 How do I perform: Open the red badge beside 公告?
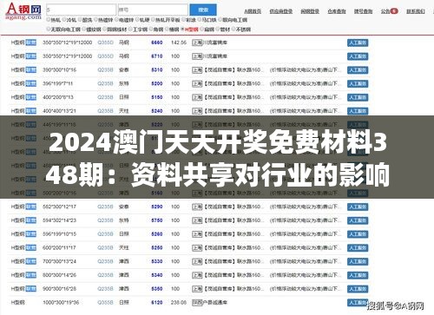pyautogui.click(x=394, y=11)
